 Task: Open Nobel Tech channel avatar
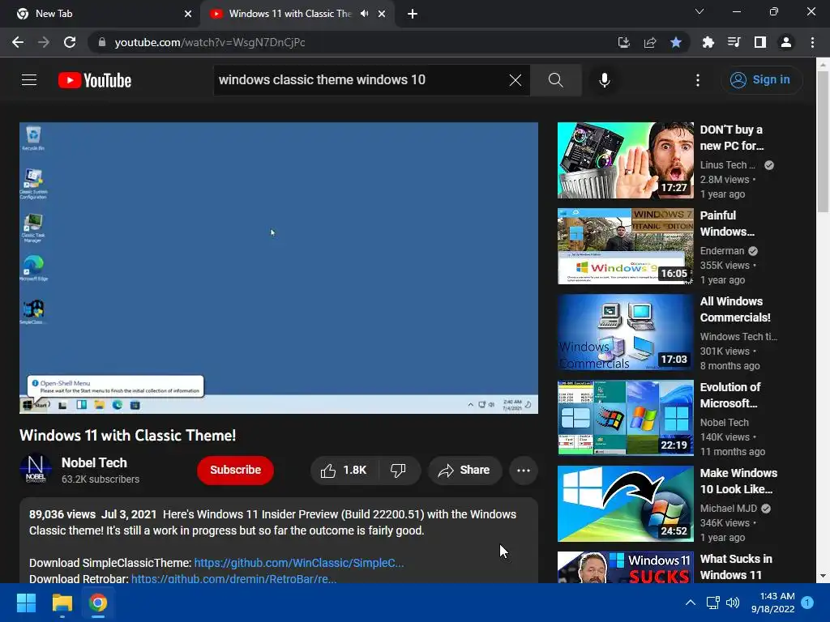coord(36,469)
